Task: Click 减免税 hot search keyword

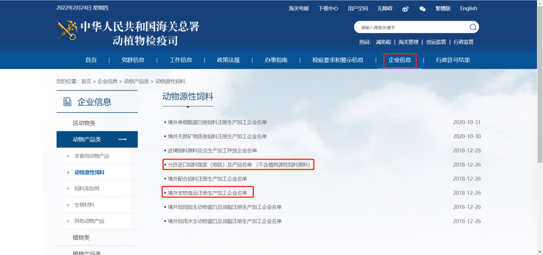Action: (x=383, y=42)
